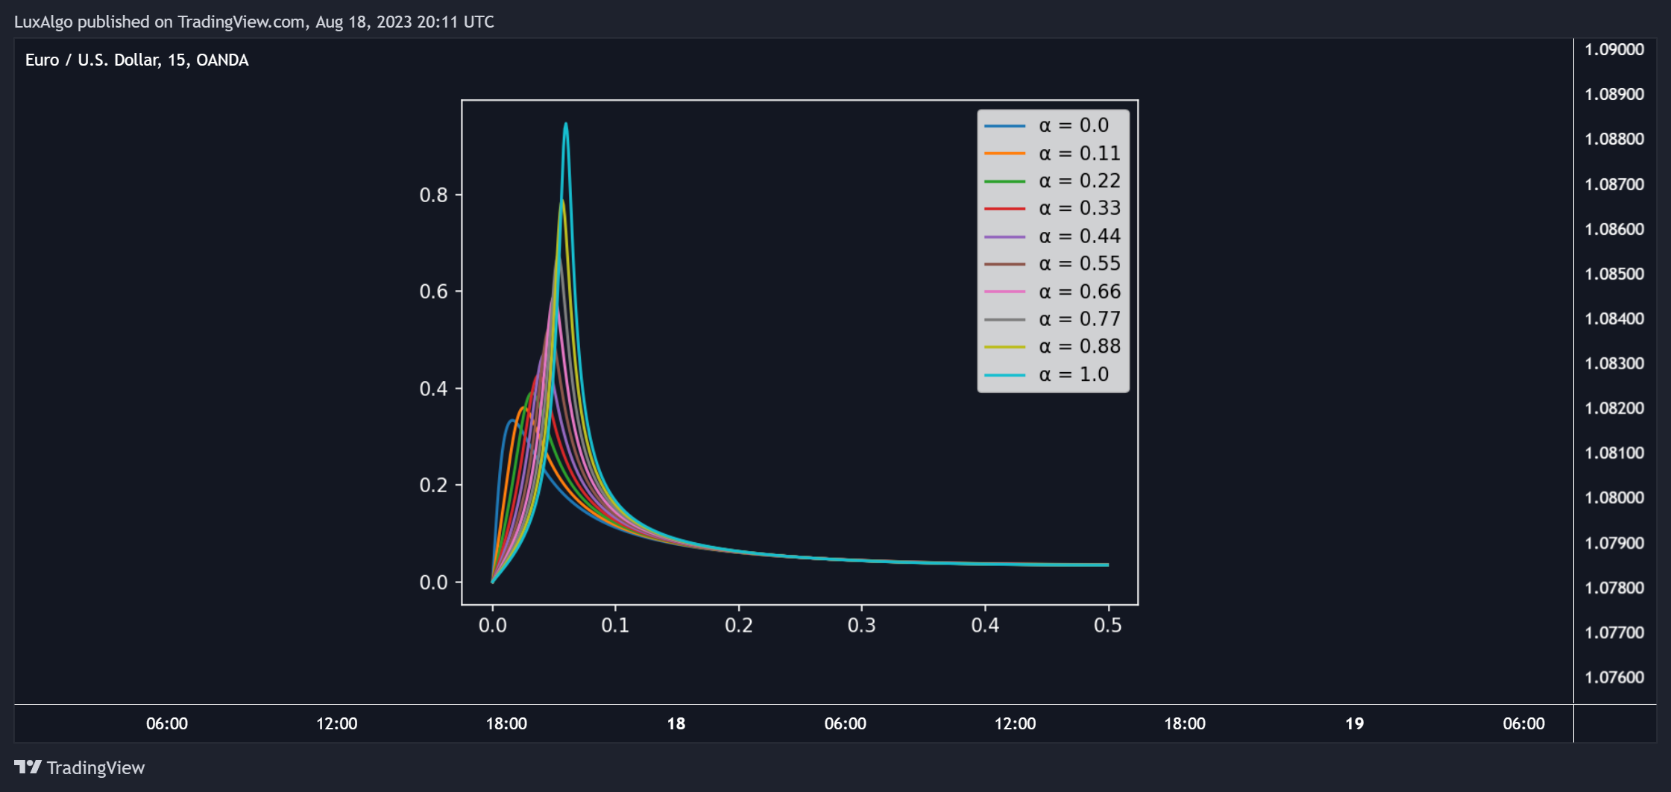Click the 0.5 x-axis tick label
Image resolution: width=1671 pixels, height=792 pixels.
(x=1108, y=625)
